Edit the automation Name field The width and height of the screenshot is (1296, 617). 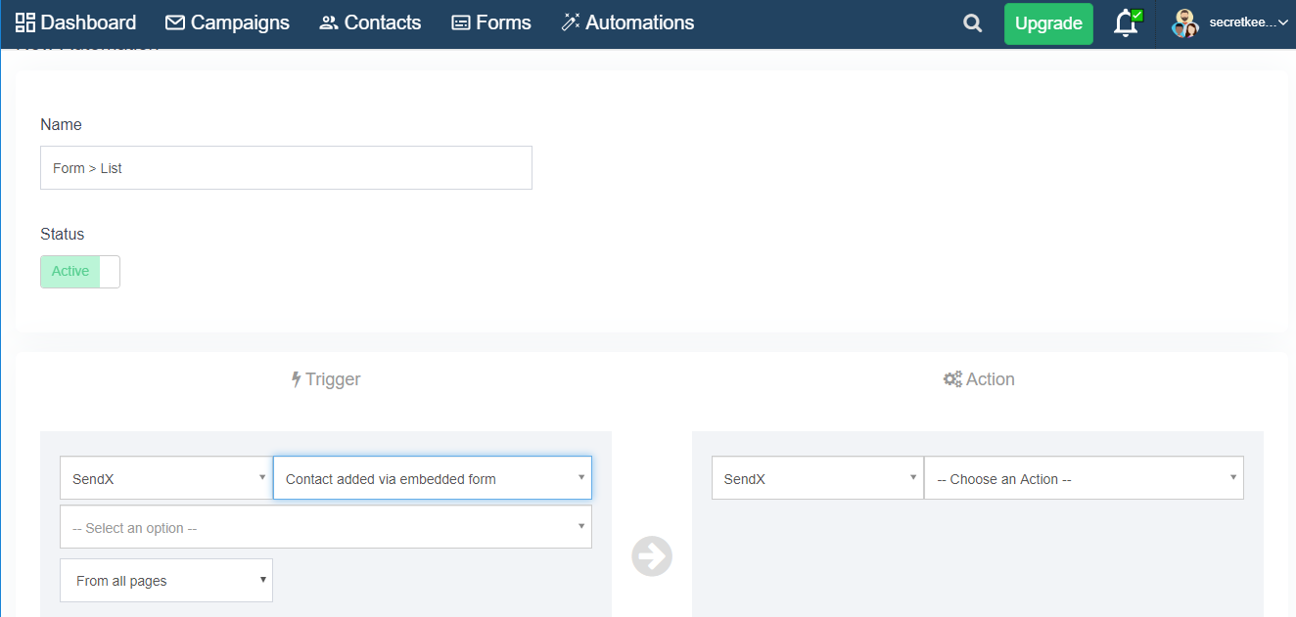[x=286, y=168]
